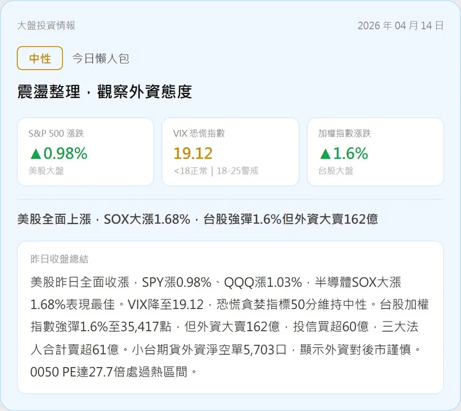461x411 pixels.
Task: Click summary line 0050 PE達27.7倍處過熱區間
Action: coord(114,372)
